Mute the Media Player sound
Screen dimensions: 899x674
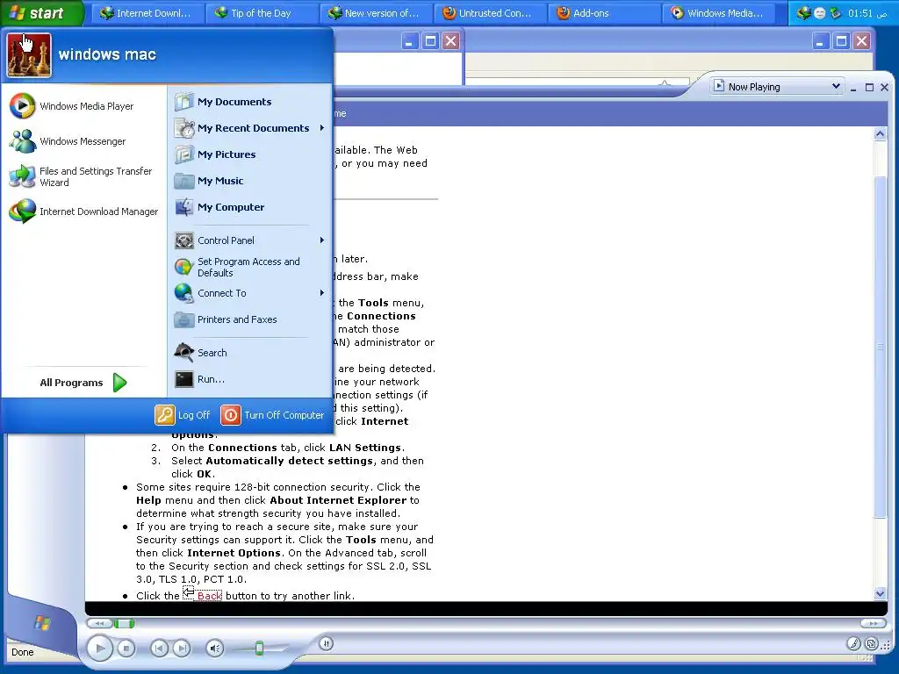[x=214, y=649]
